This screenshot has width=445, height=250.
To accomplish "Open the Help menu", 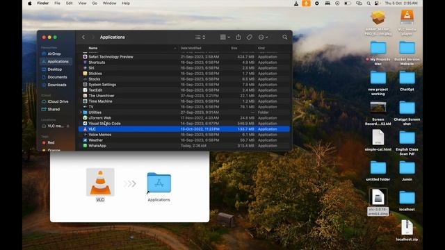I will 126,3.
